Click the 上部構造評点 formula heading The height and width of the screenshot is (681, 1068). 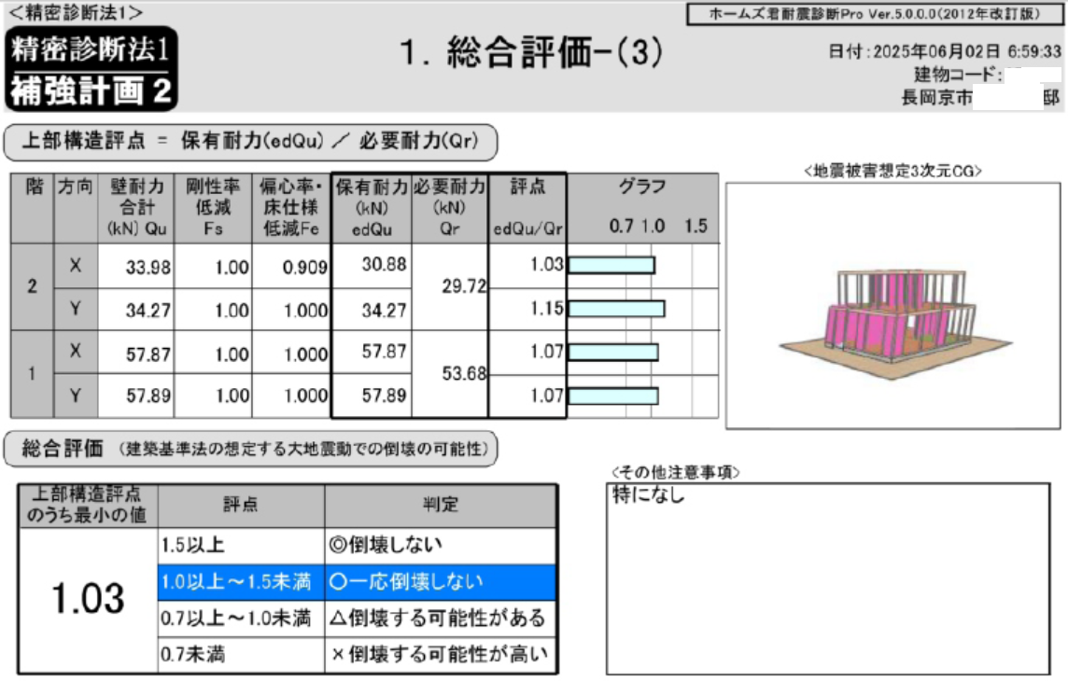coord(250,143)
